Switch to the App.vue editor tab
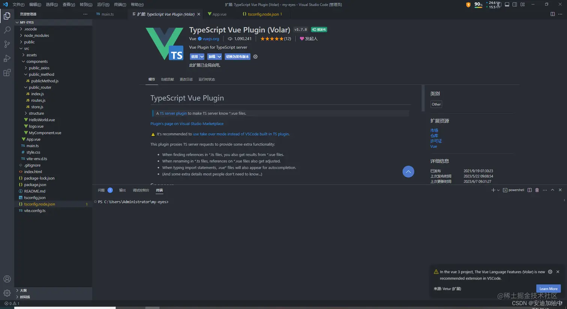 [x=219, y=14]
